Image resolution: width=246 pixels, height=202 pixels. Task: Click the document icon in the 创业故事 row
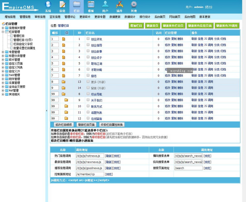coord(63,51)
